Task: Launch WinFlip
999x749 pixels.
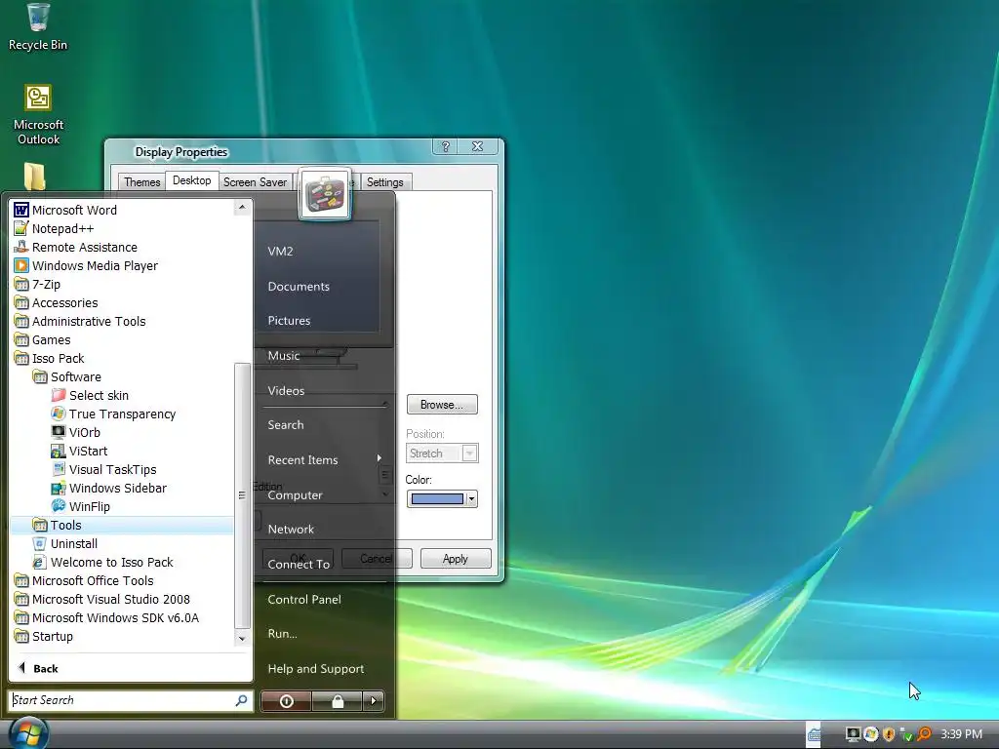Action: pos(81,506)
